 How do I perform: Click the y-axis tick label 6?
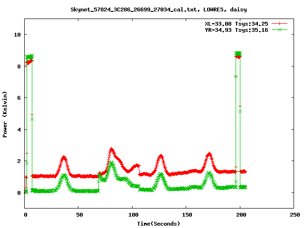pyautogui.click(x=19, y=98)
